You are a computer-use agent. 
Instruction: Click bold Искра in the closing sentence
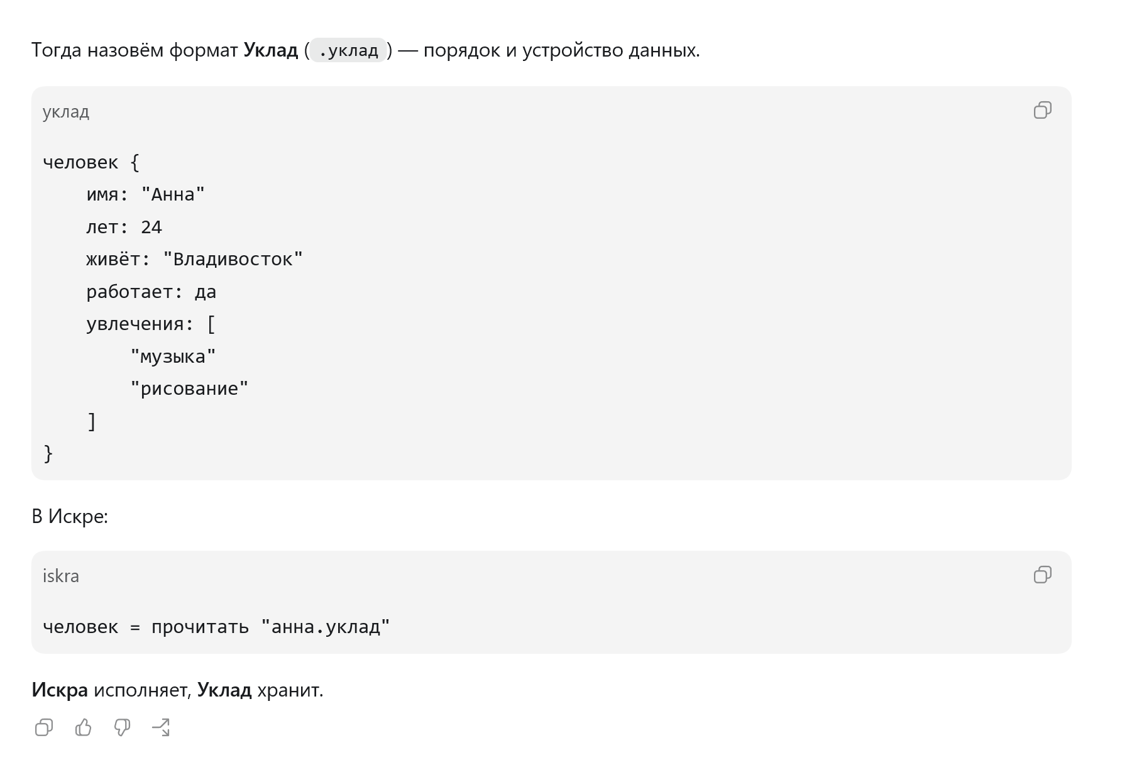[60, 690]
